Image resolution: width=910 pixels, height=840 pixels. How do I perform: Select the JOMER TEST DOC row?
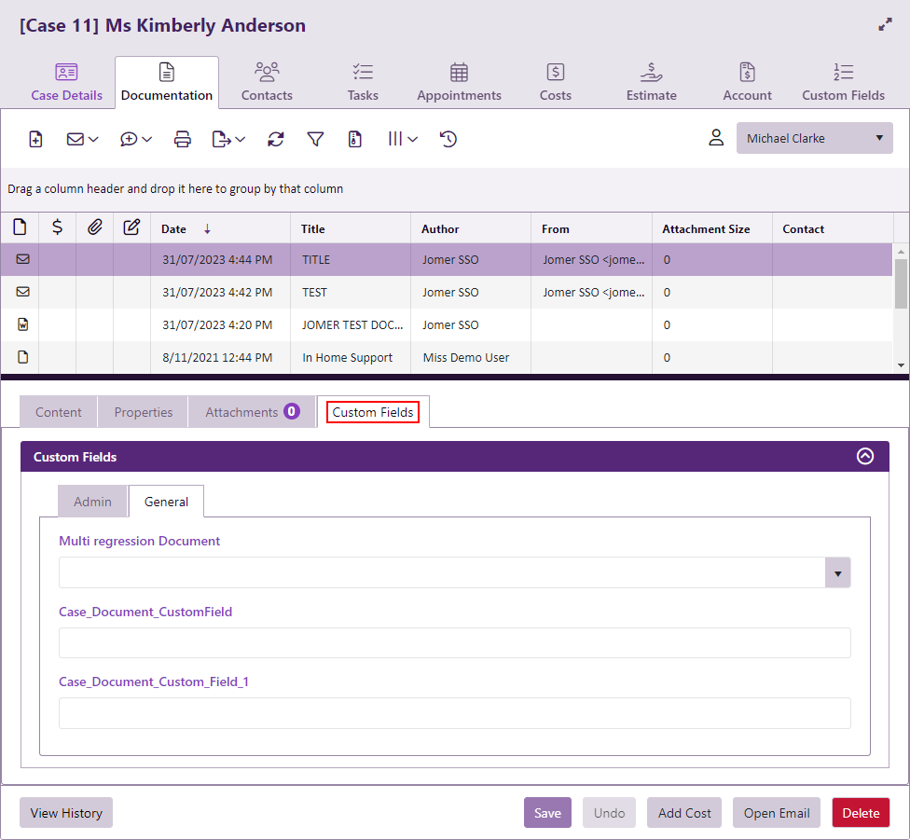click(x=352, y=325)
